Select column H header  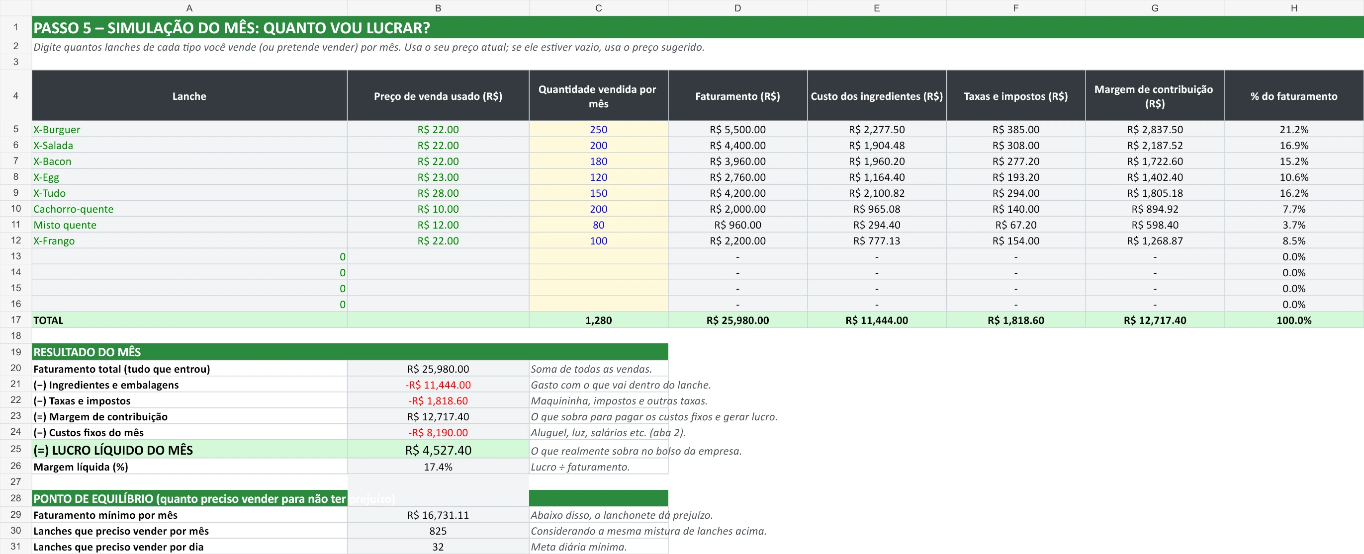coord(1293,8)
